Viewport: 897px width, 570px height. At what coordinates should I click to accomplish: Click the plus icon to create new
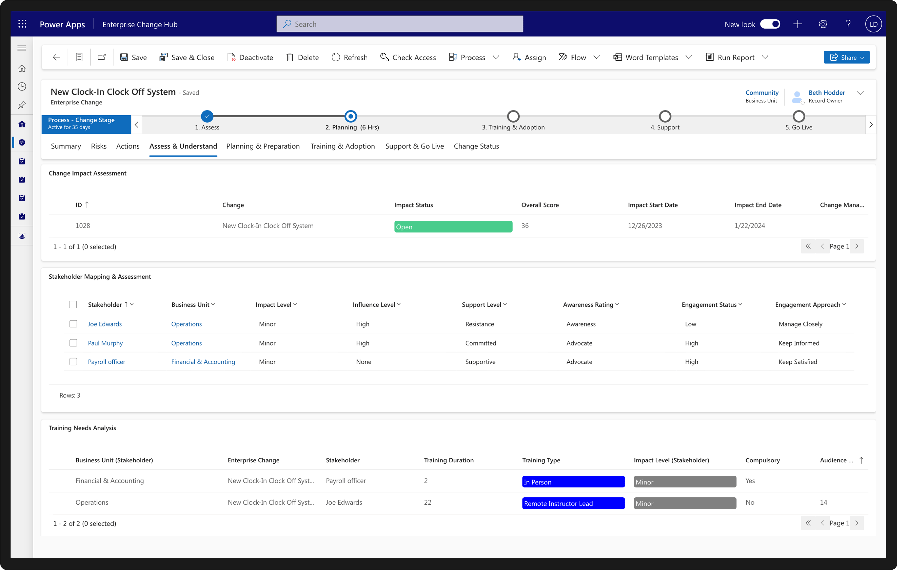click(x=798, y=24)
